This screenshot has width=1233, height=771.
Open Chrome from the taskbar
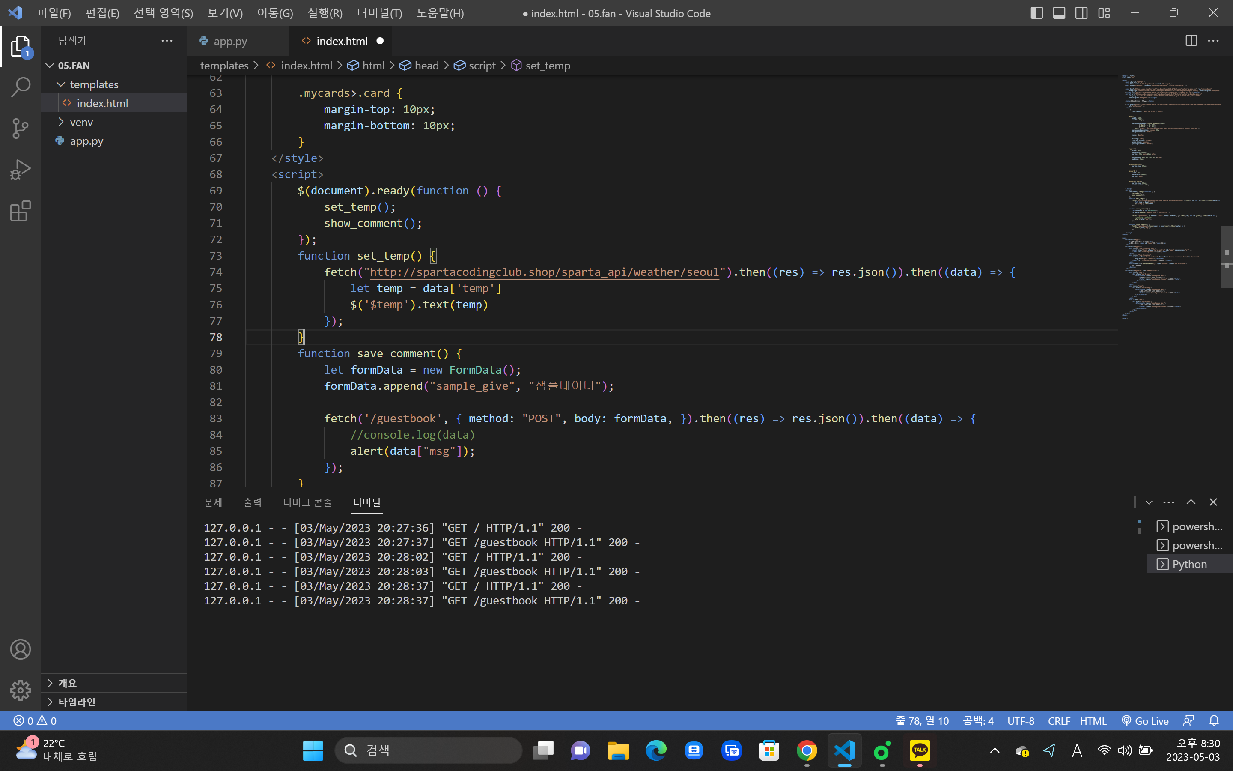tap(807, 750)
